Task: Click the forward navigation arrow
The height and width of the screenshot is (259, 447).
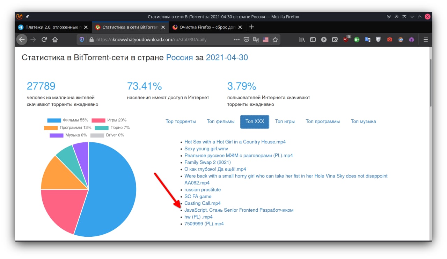Action: pos(33,40)
